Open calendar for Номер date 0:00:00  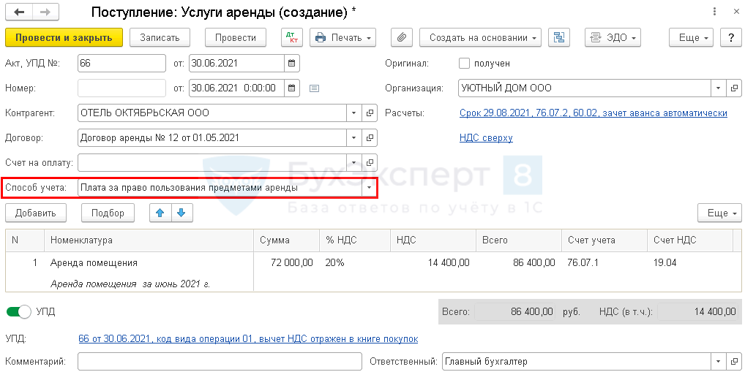coord(292,88)
